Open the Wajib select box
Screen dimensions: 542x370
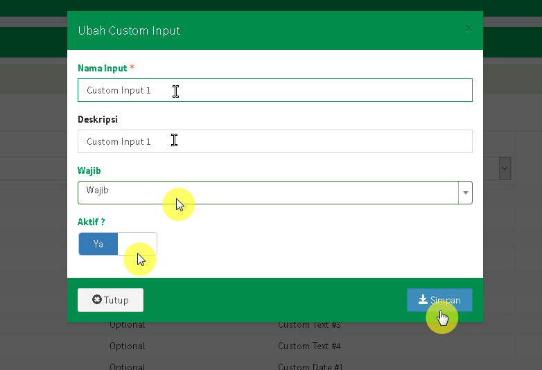pyautogui.click(x=268, y=193)
